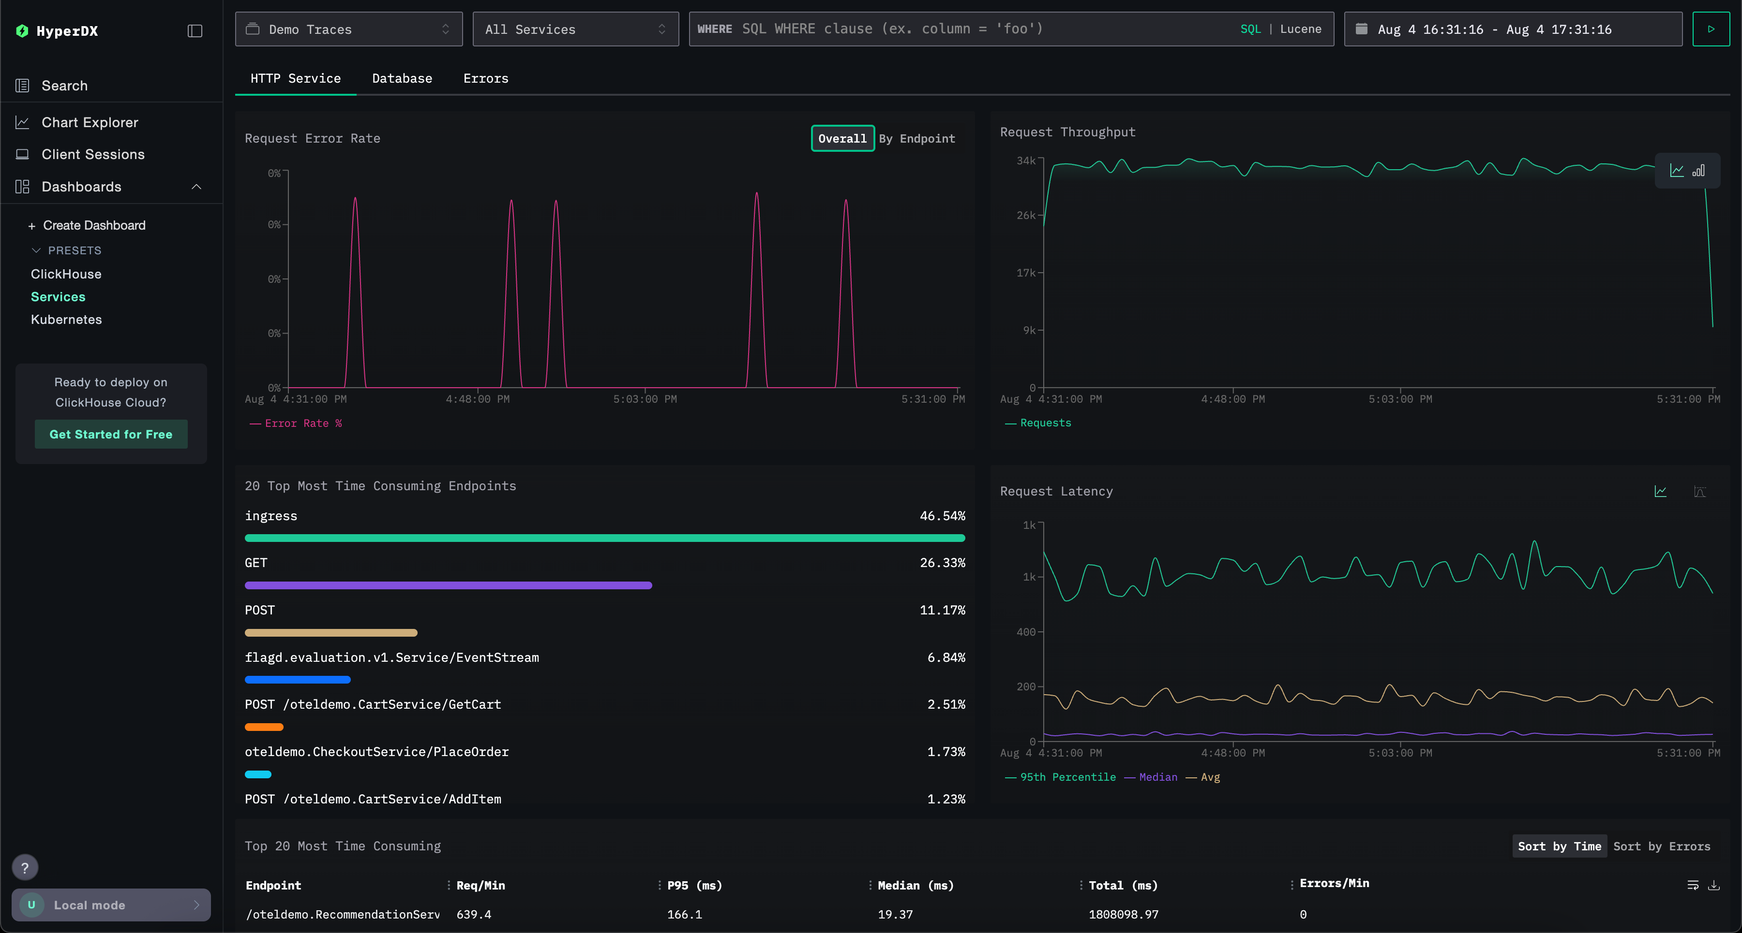Click Get Started for Free button
This screenshot has width=1742, height=933.
pyautogui.click(x=111, y=435)
